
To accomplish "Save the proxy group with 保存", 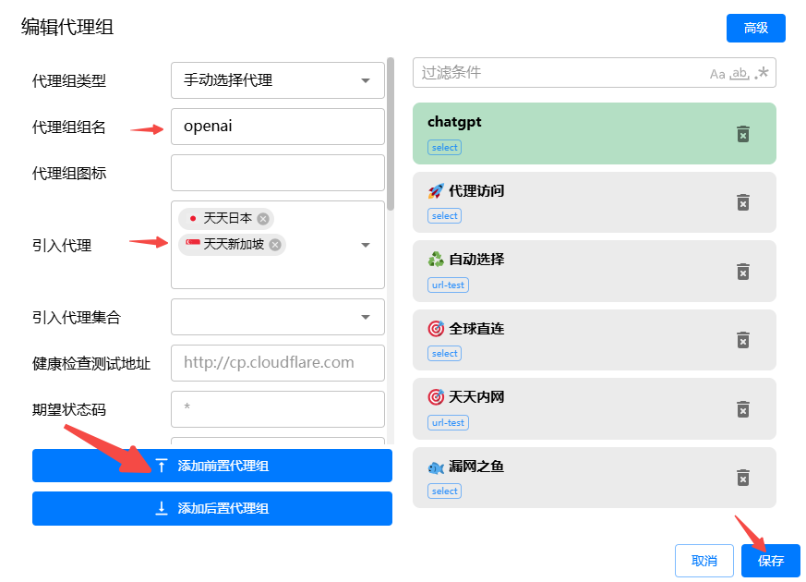I will 770,561.
